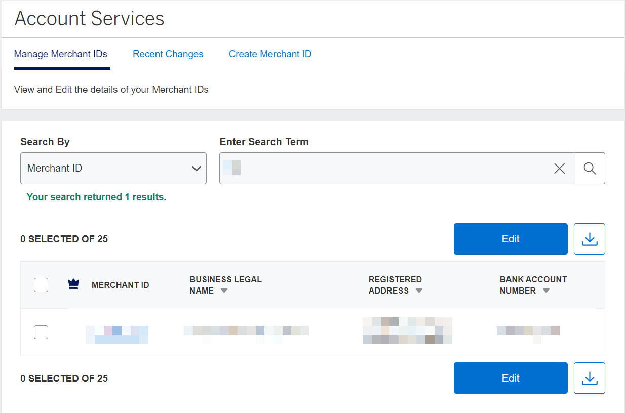The height and width of the screenshot is (413, 625).
Task: Click the top Edit button
Action: 510,238
